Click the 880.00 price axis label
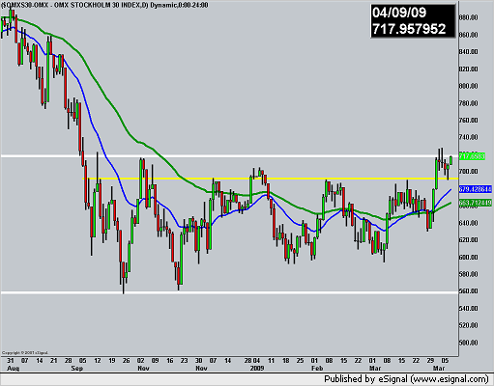 468,17
